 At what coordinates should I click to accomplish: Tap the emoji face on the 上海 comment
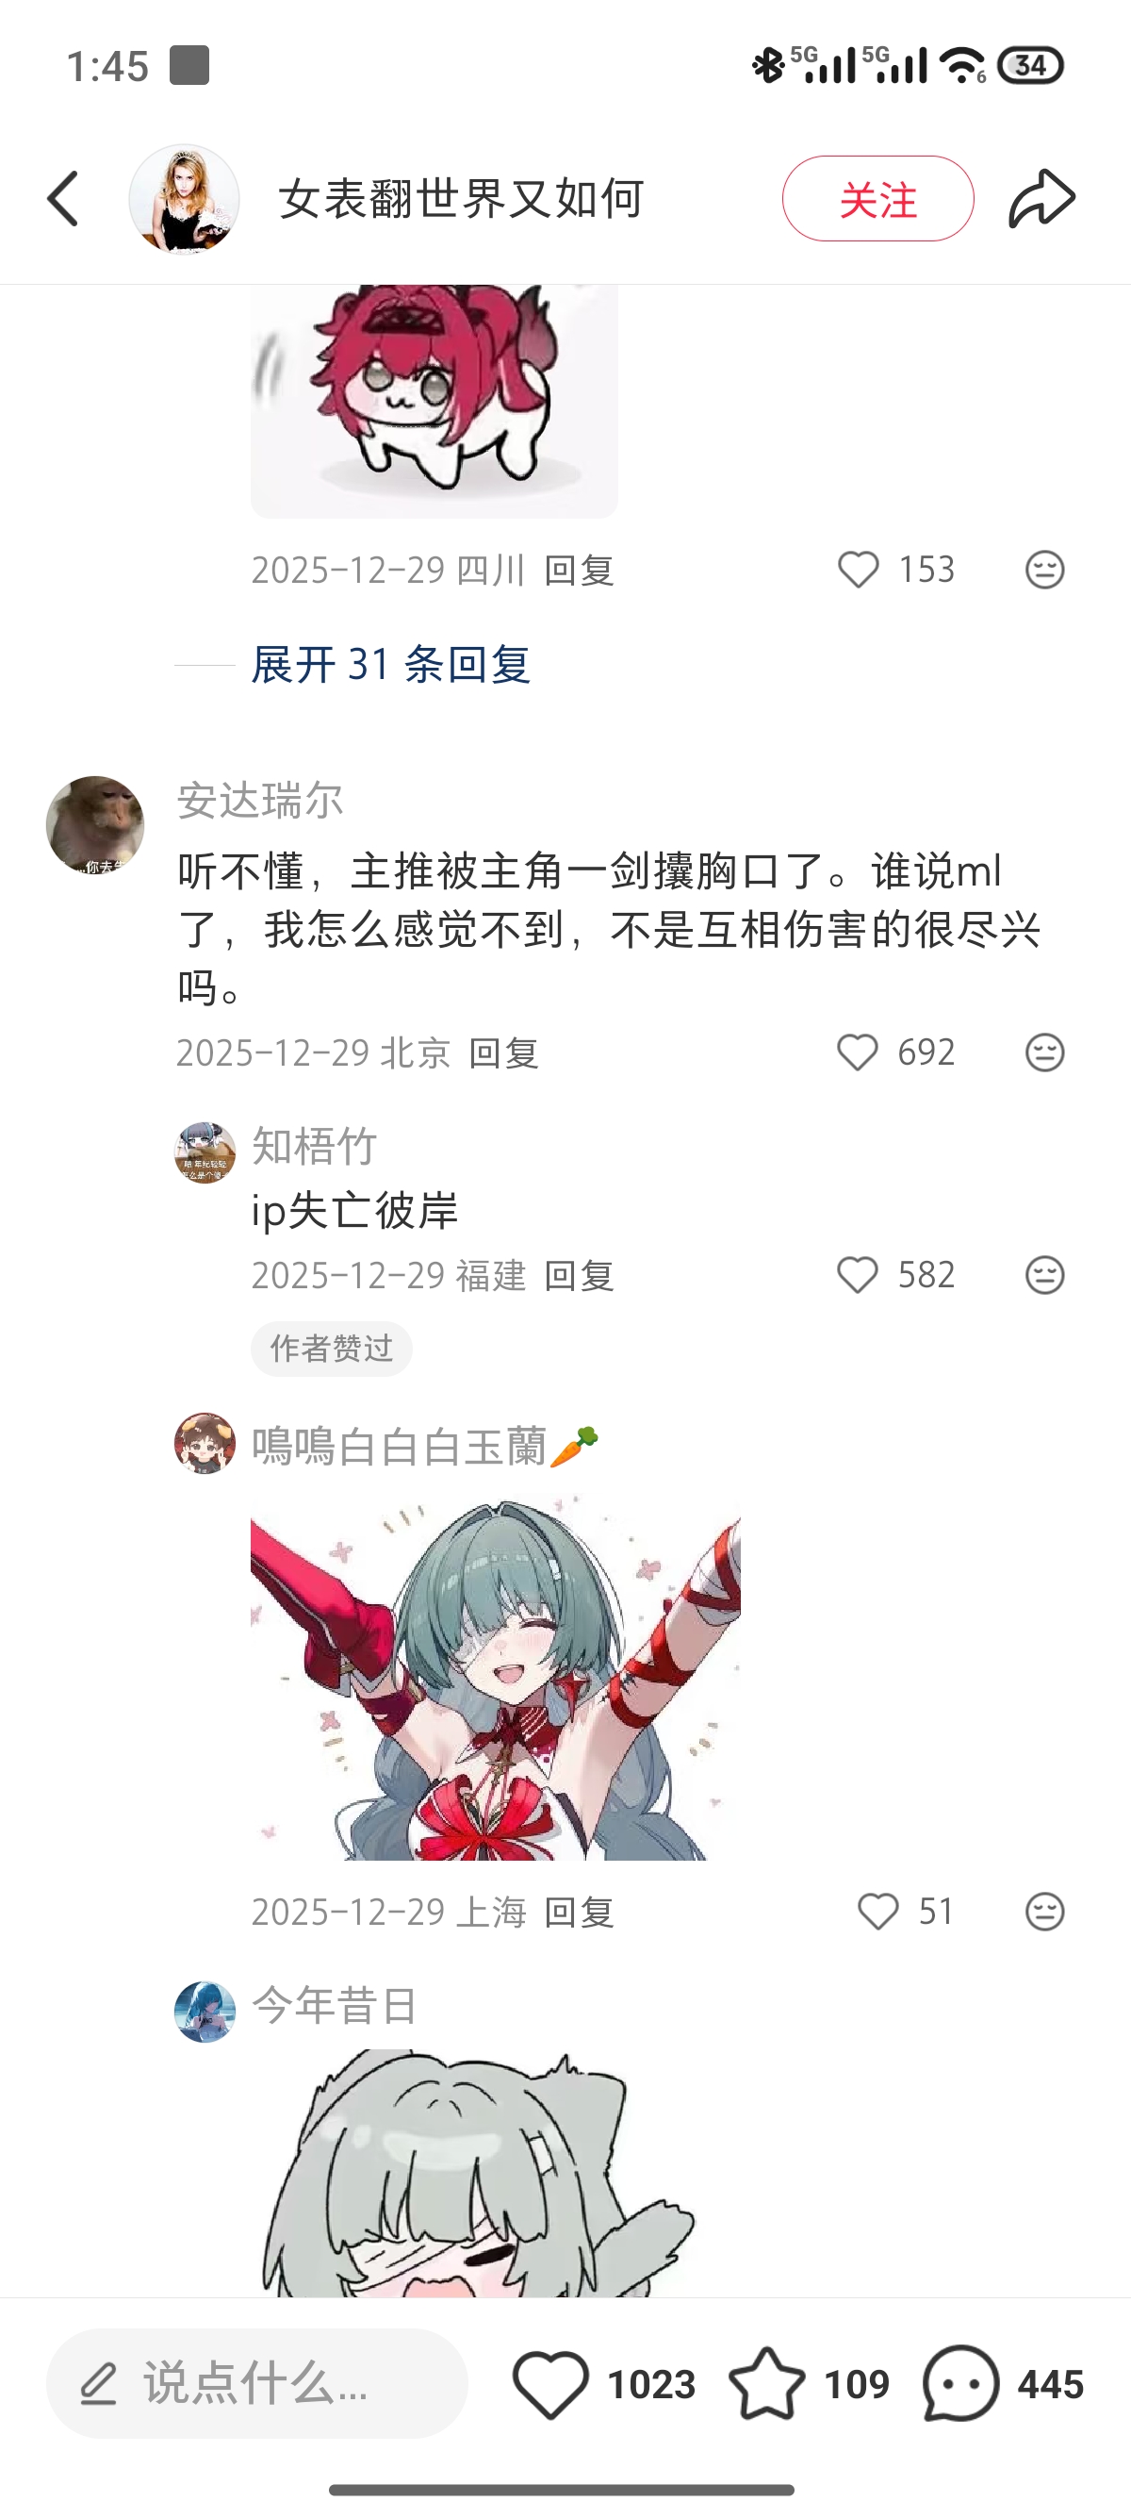(x=1044, y=1911)
